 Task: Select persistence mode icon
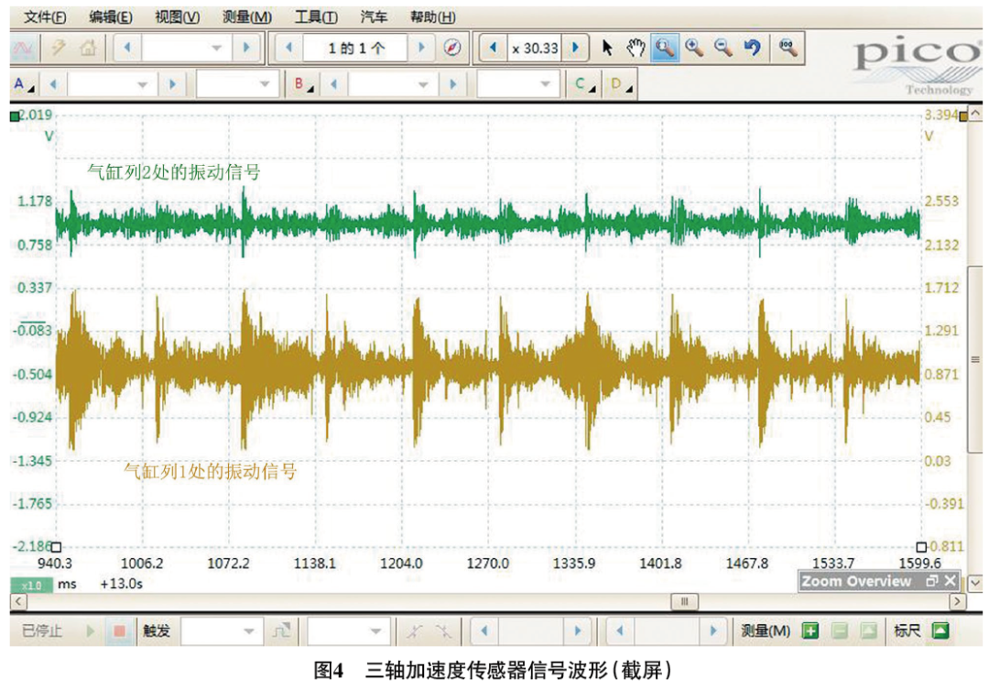[59, 48]
